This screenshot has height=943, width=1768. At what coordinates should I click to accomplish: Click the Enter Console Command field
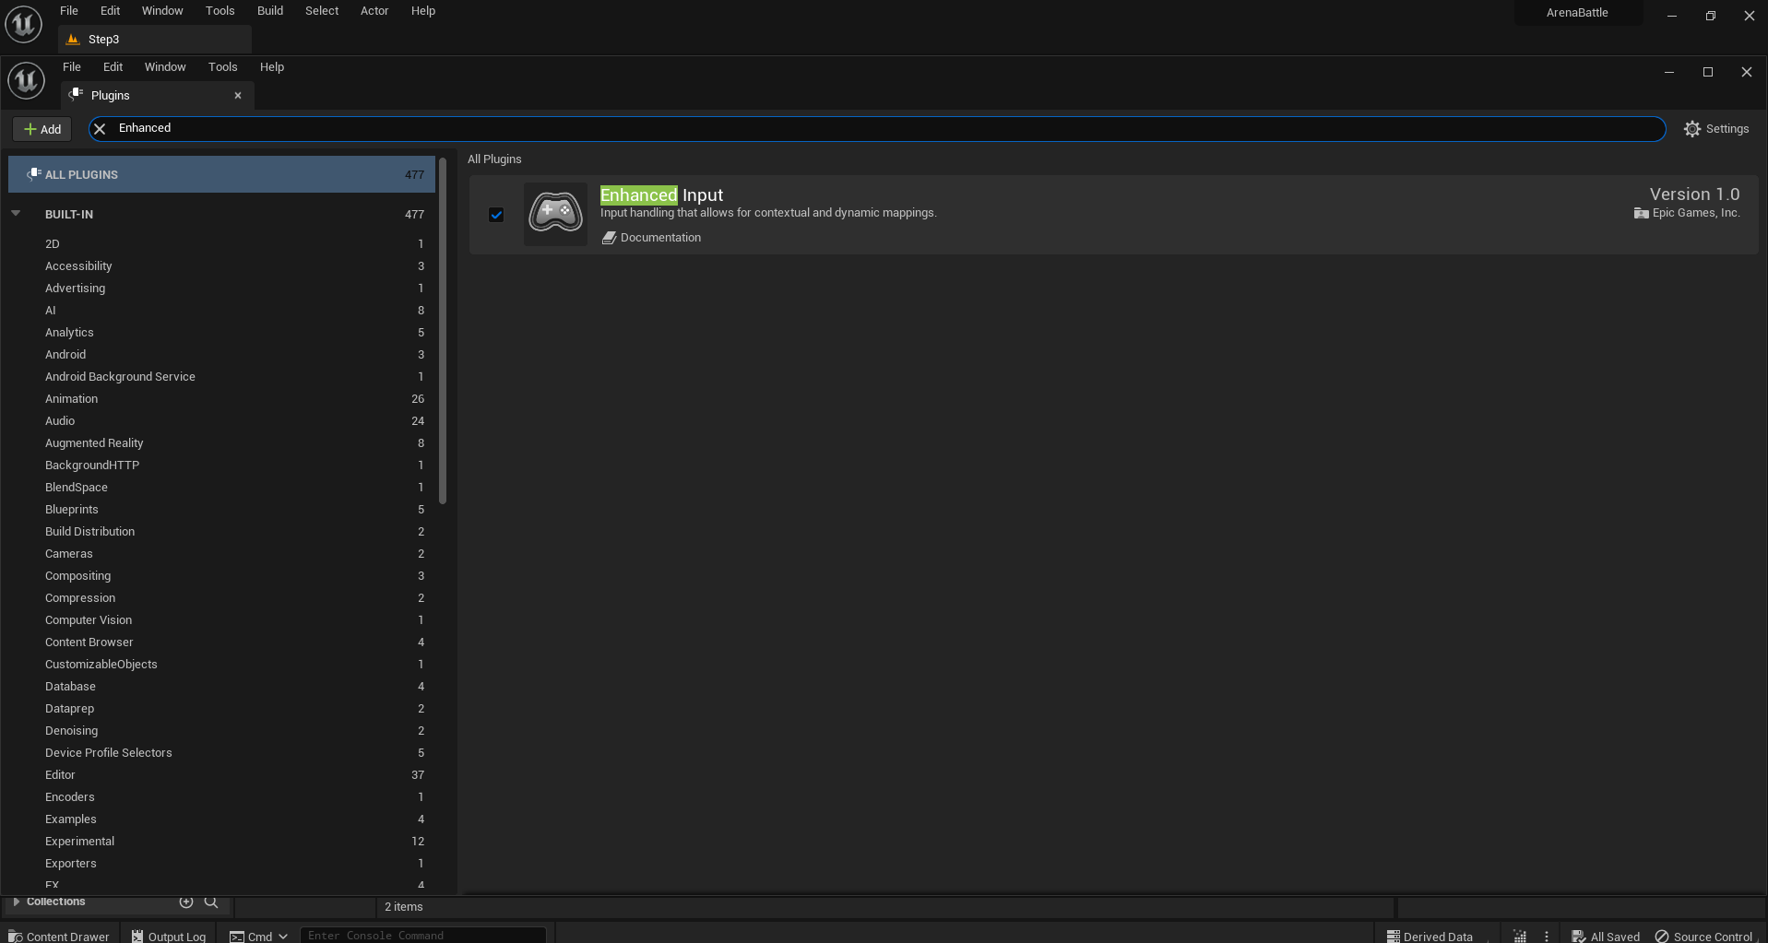point(424,936)
